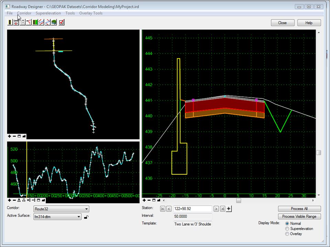
Task: Zoom in on the profile view
Action: pos(10,200)
